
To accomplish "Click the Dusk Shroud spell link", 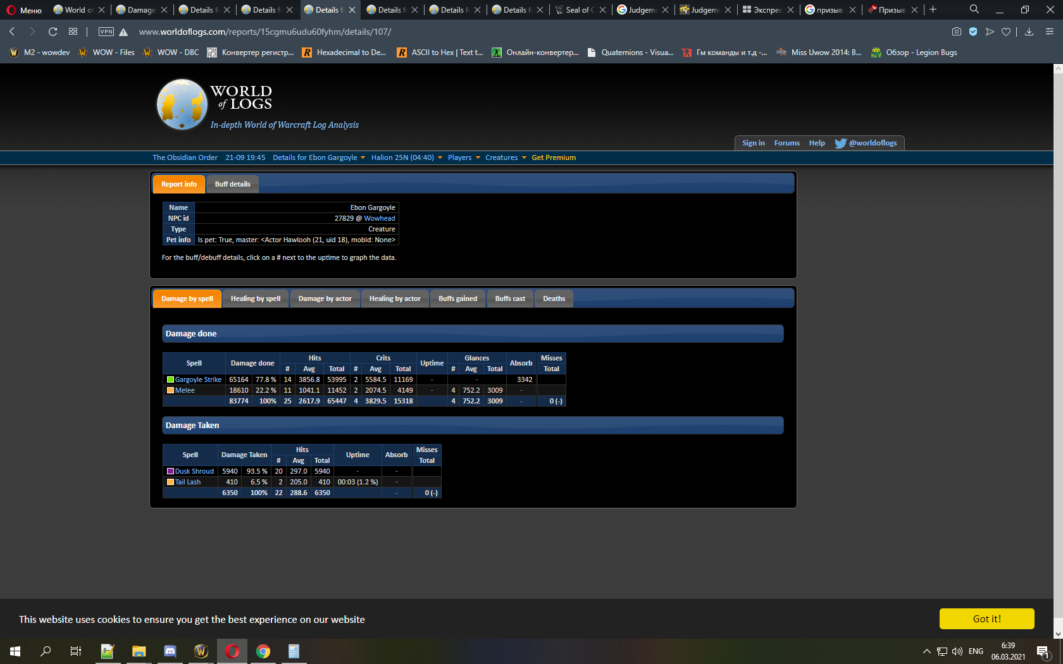I will 194,471.
